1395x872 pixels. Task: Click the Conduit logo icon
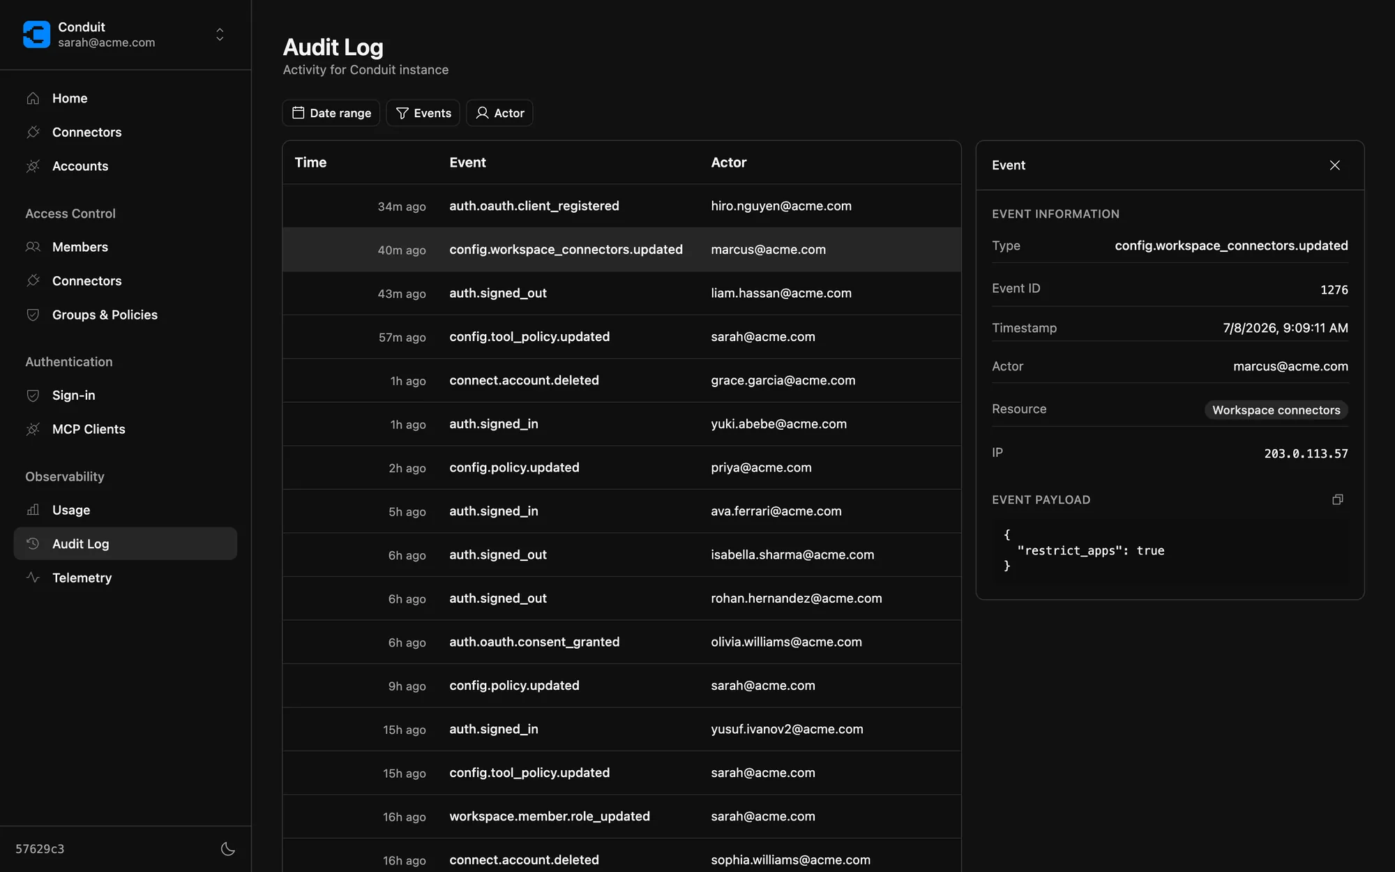tap(36, 34)
